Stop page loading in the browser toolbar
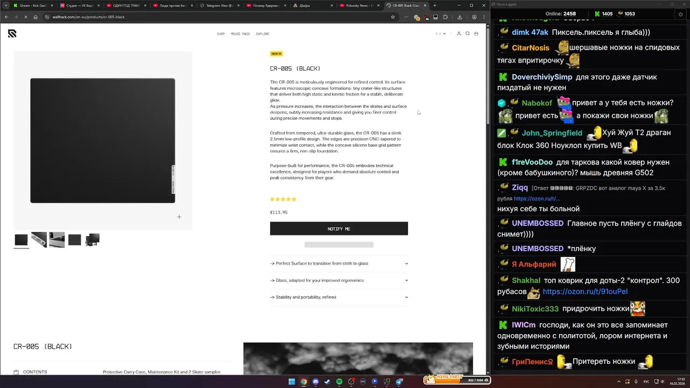The image size is (690, 388). click(25, 17)
